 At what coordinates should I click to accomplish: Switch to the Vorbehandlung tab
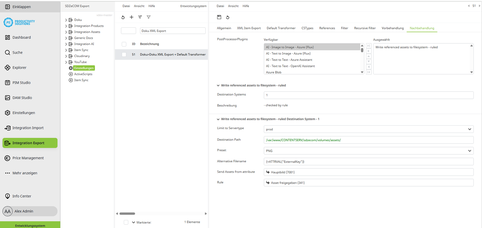coord(392,28)
